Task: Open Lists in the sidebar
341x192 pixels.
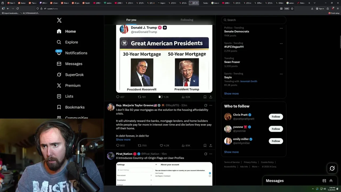Action: 65,96
